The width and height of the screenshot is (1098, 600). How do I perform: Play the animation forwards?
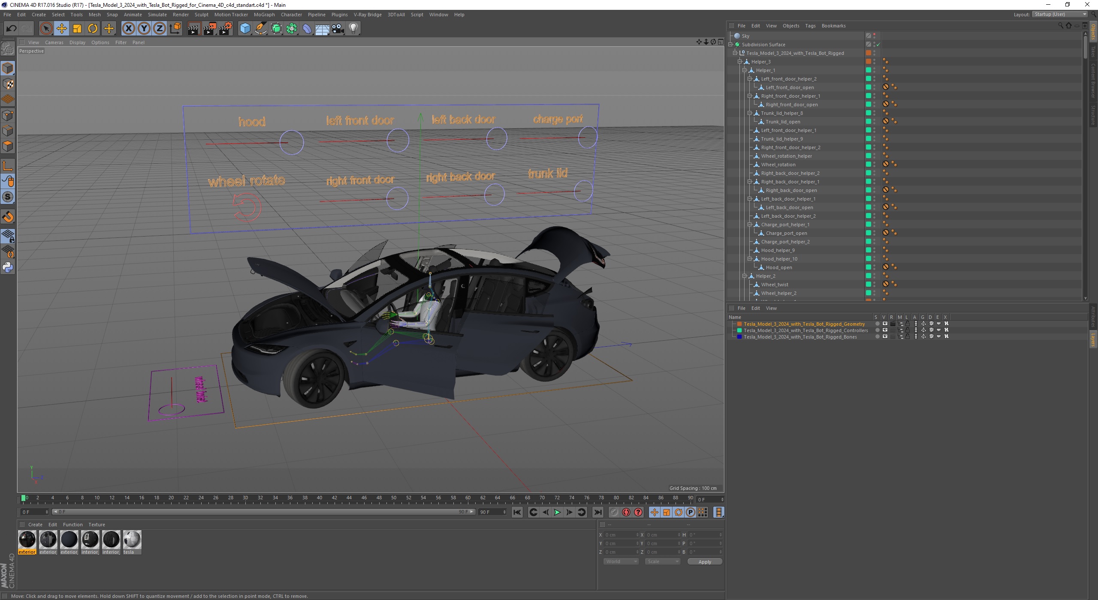[557, 512]
